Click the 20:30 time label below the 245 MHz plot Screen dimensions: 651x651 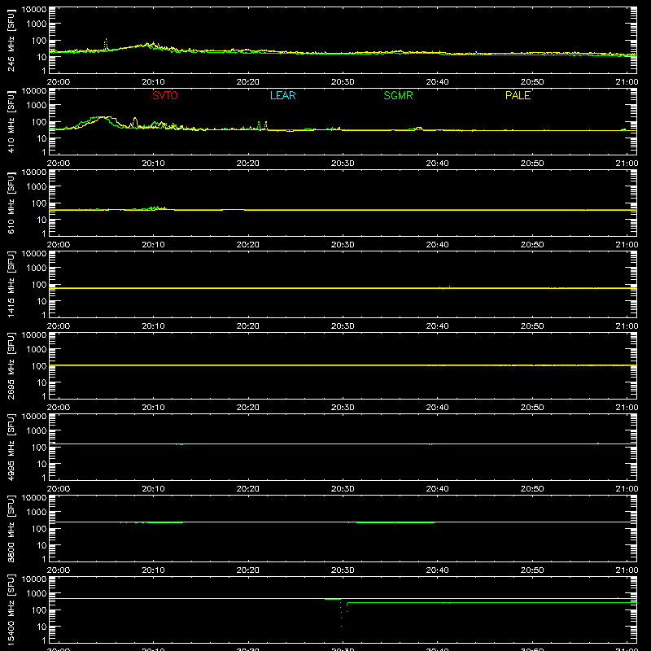click(x=343, y=82)
